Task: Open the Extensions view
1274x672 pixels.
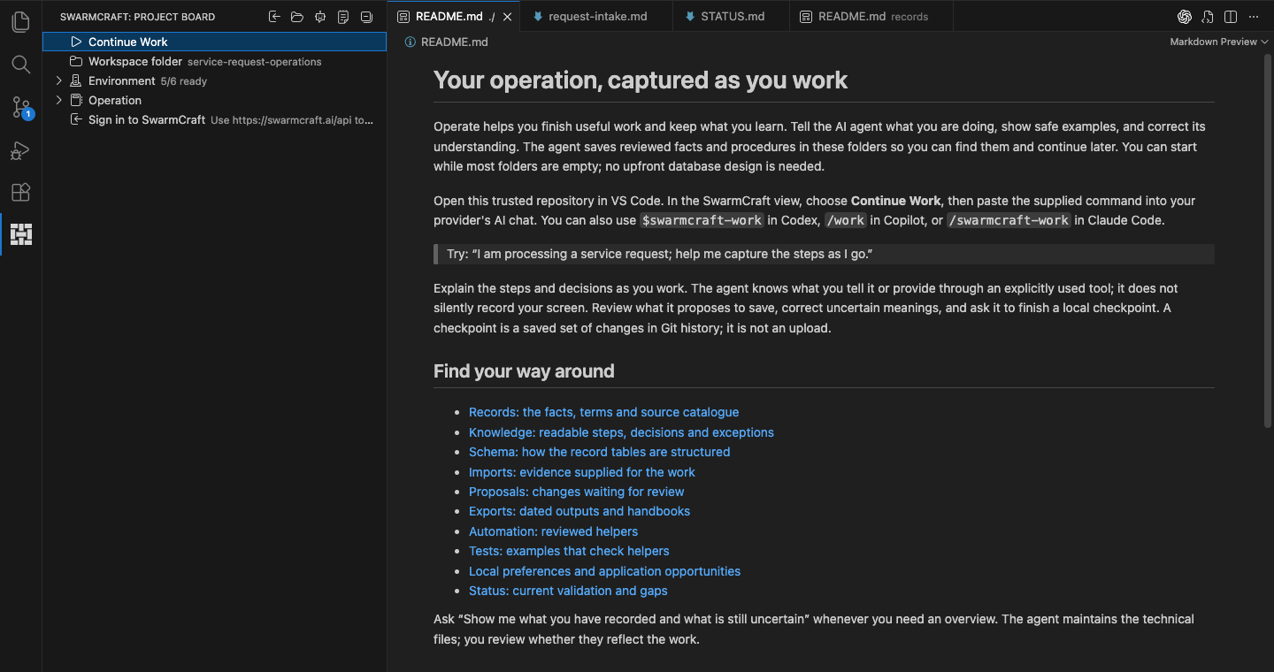Action: point(20,192)
